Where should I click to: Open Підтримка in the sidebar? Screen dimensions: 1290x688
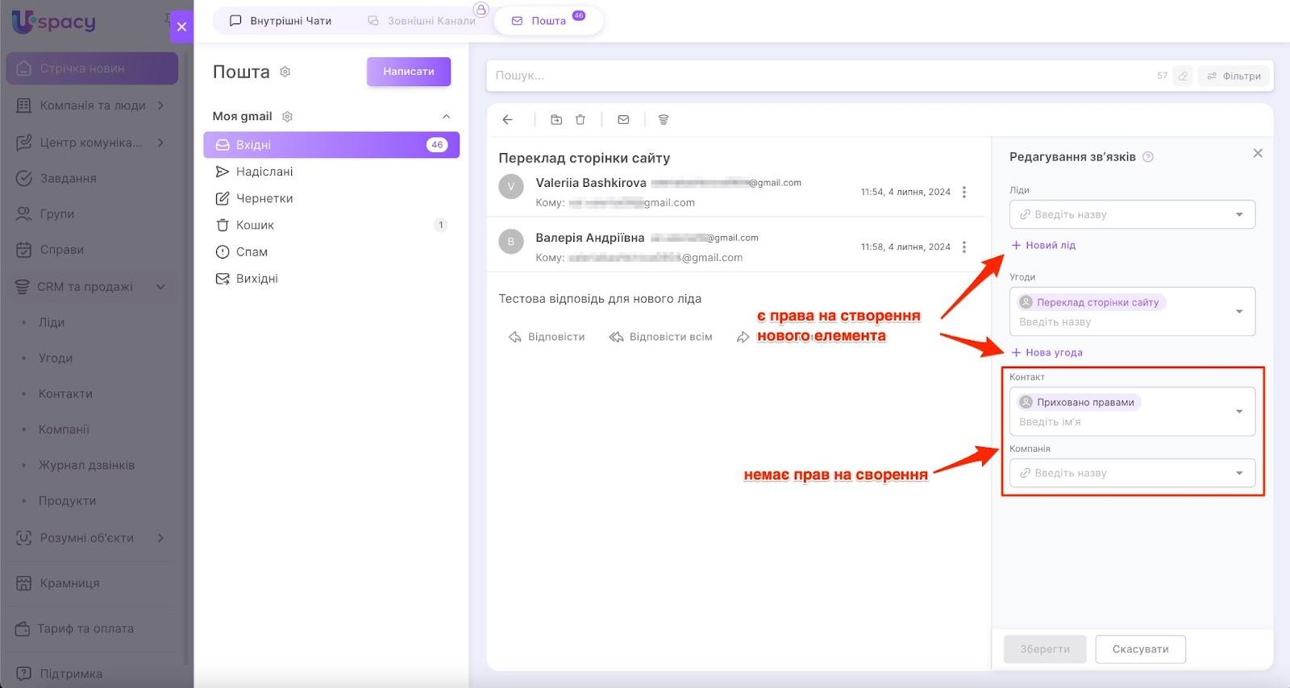[x=92, y=673]
